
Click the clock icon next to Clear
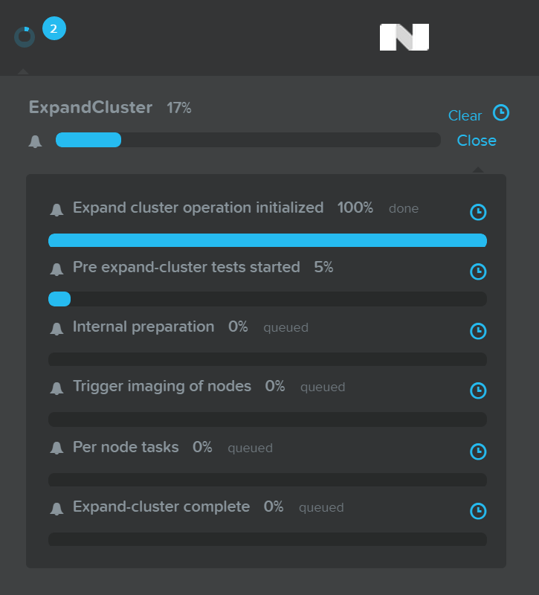500,115
